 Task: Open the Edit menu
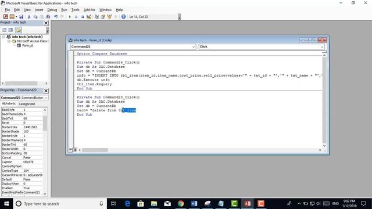[17, 10]
